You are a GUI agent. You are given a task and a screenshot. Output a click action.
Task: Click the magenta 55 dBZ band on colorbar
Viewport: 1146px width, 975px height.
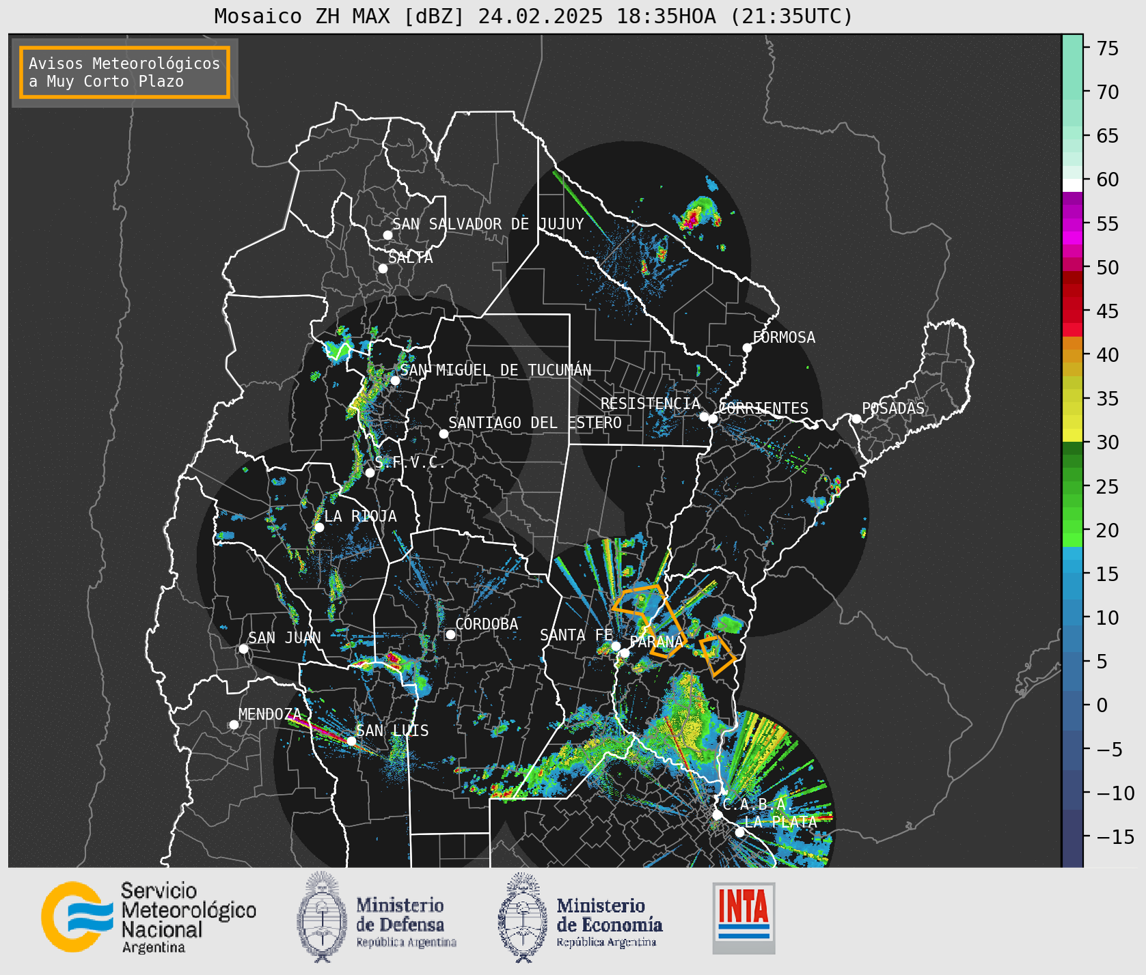(x=1072, y=224)
